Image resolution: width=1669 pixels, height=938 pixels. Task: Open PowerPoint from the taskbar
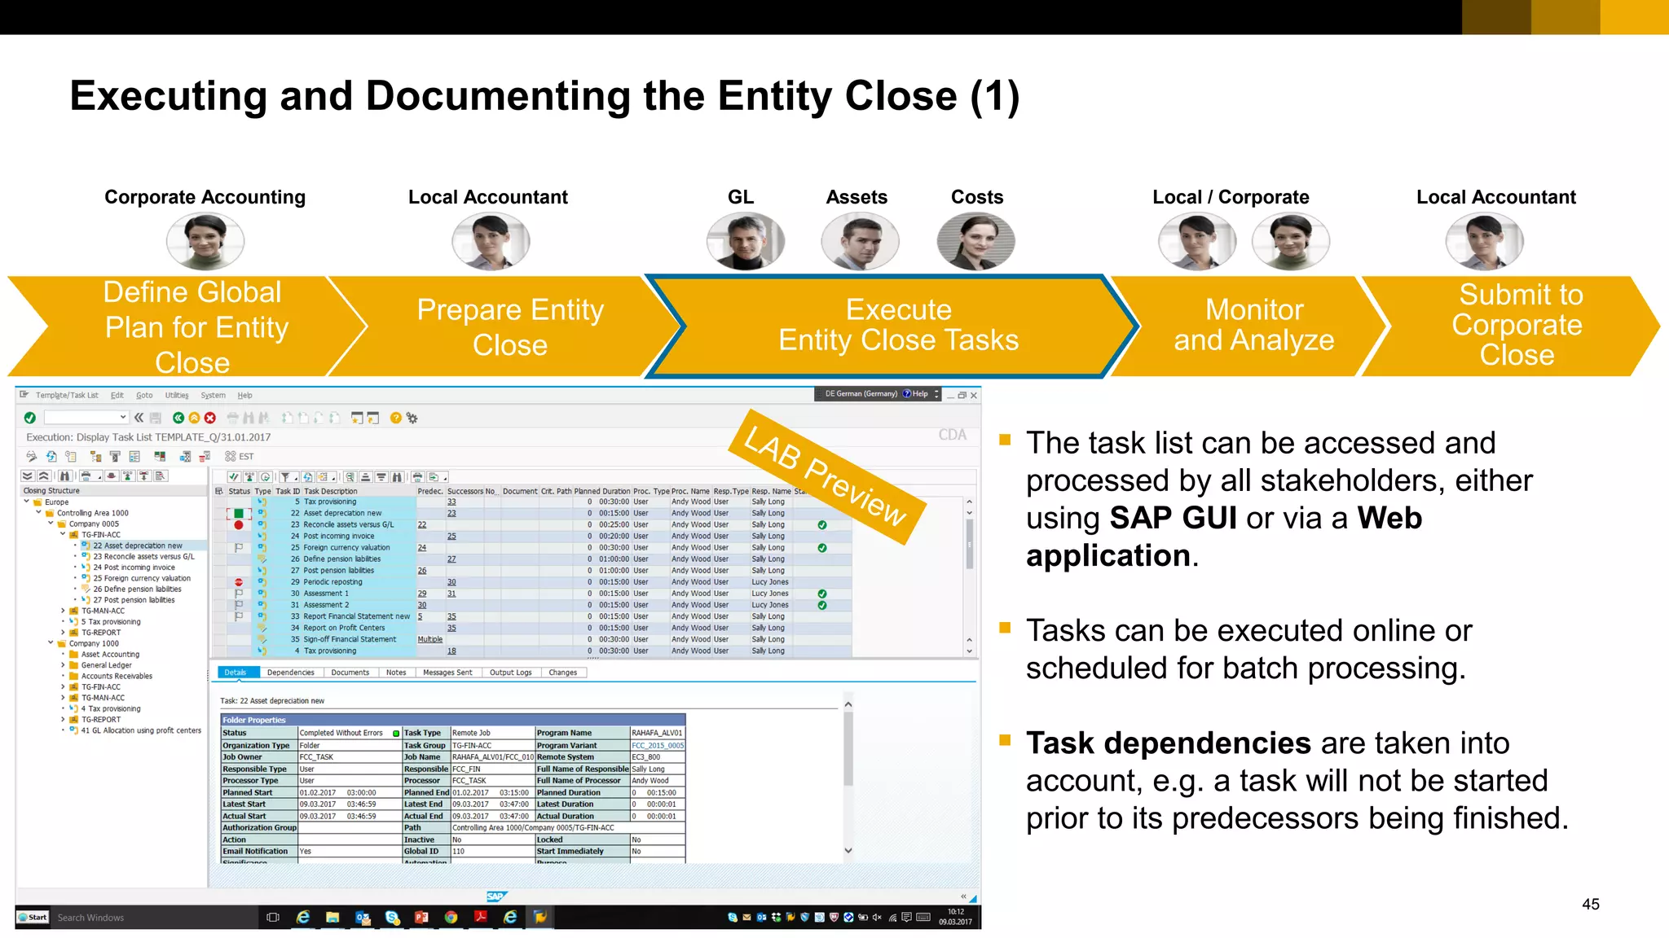click(x=421, y=918)
